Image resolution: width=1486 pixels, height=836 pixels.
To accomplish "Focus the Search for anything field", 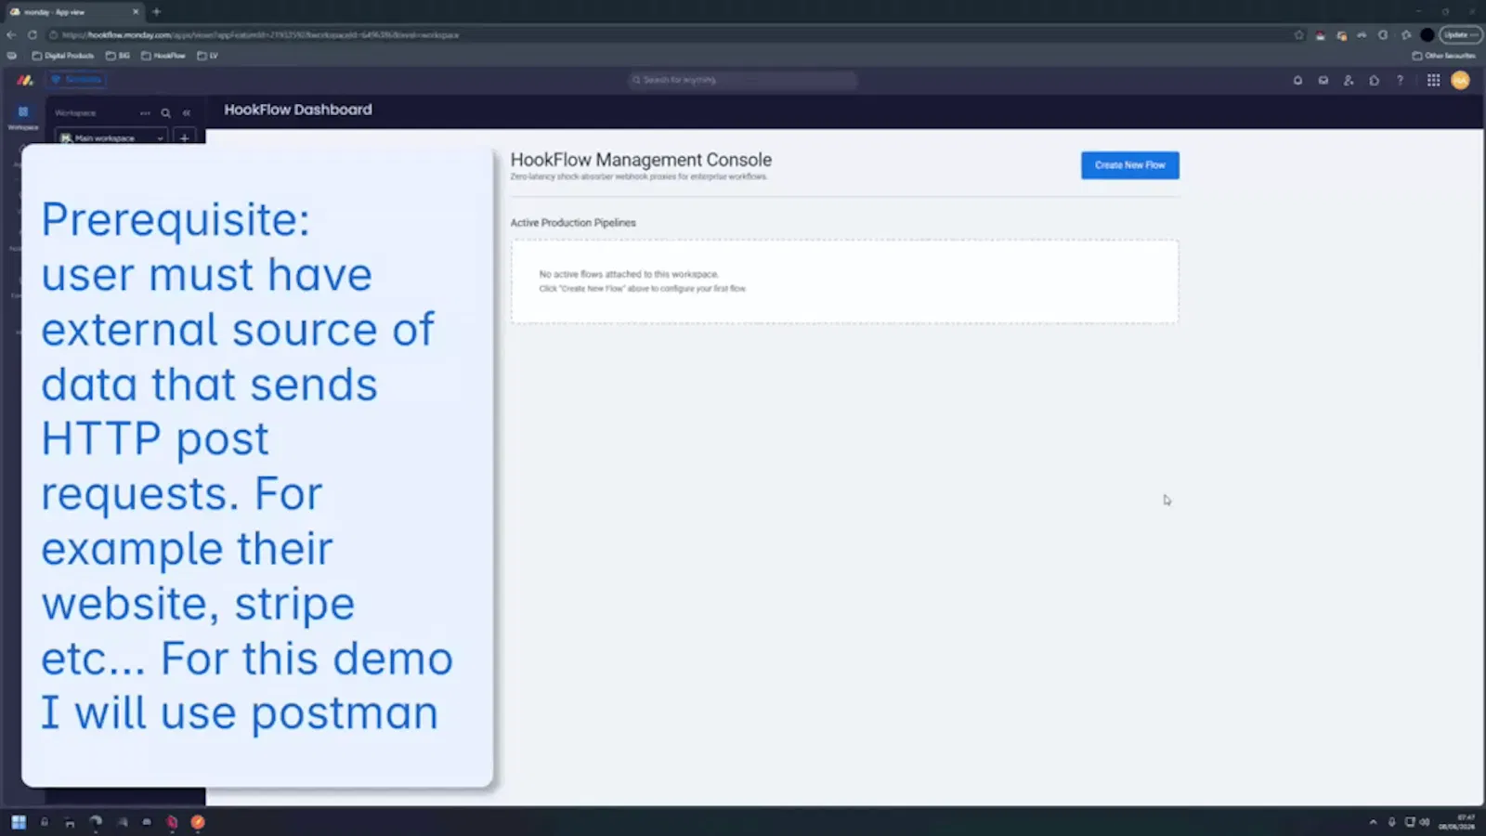I will [742, 80].
